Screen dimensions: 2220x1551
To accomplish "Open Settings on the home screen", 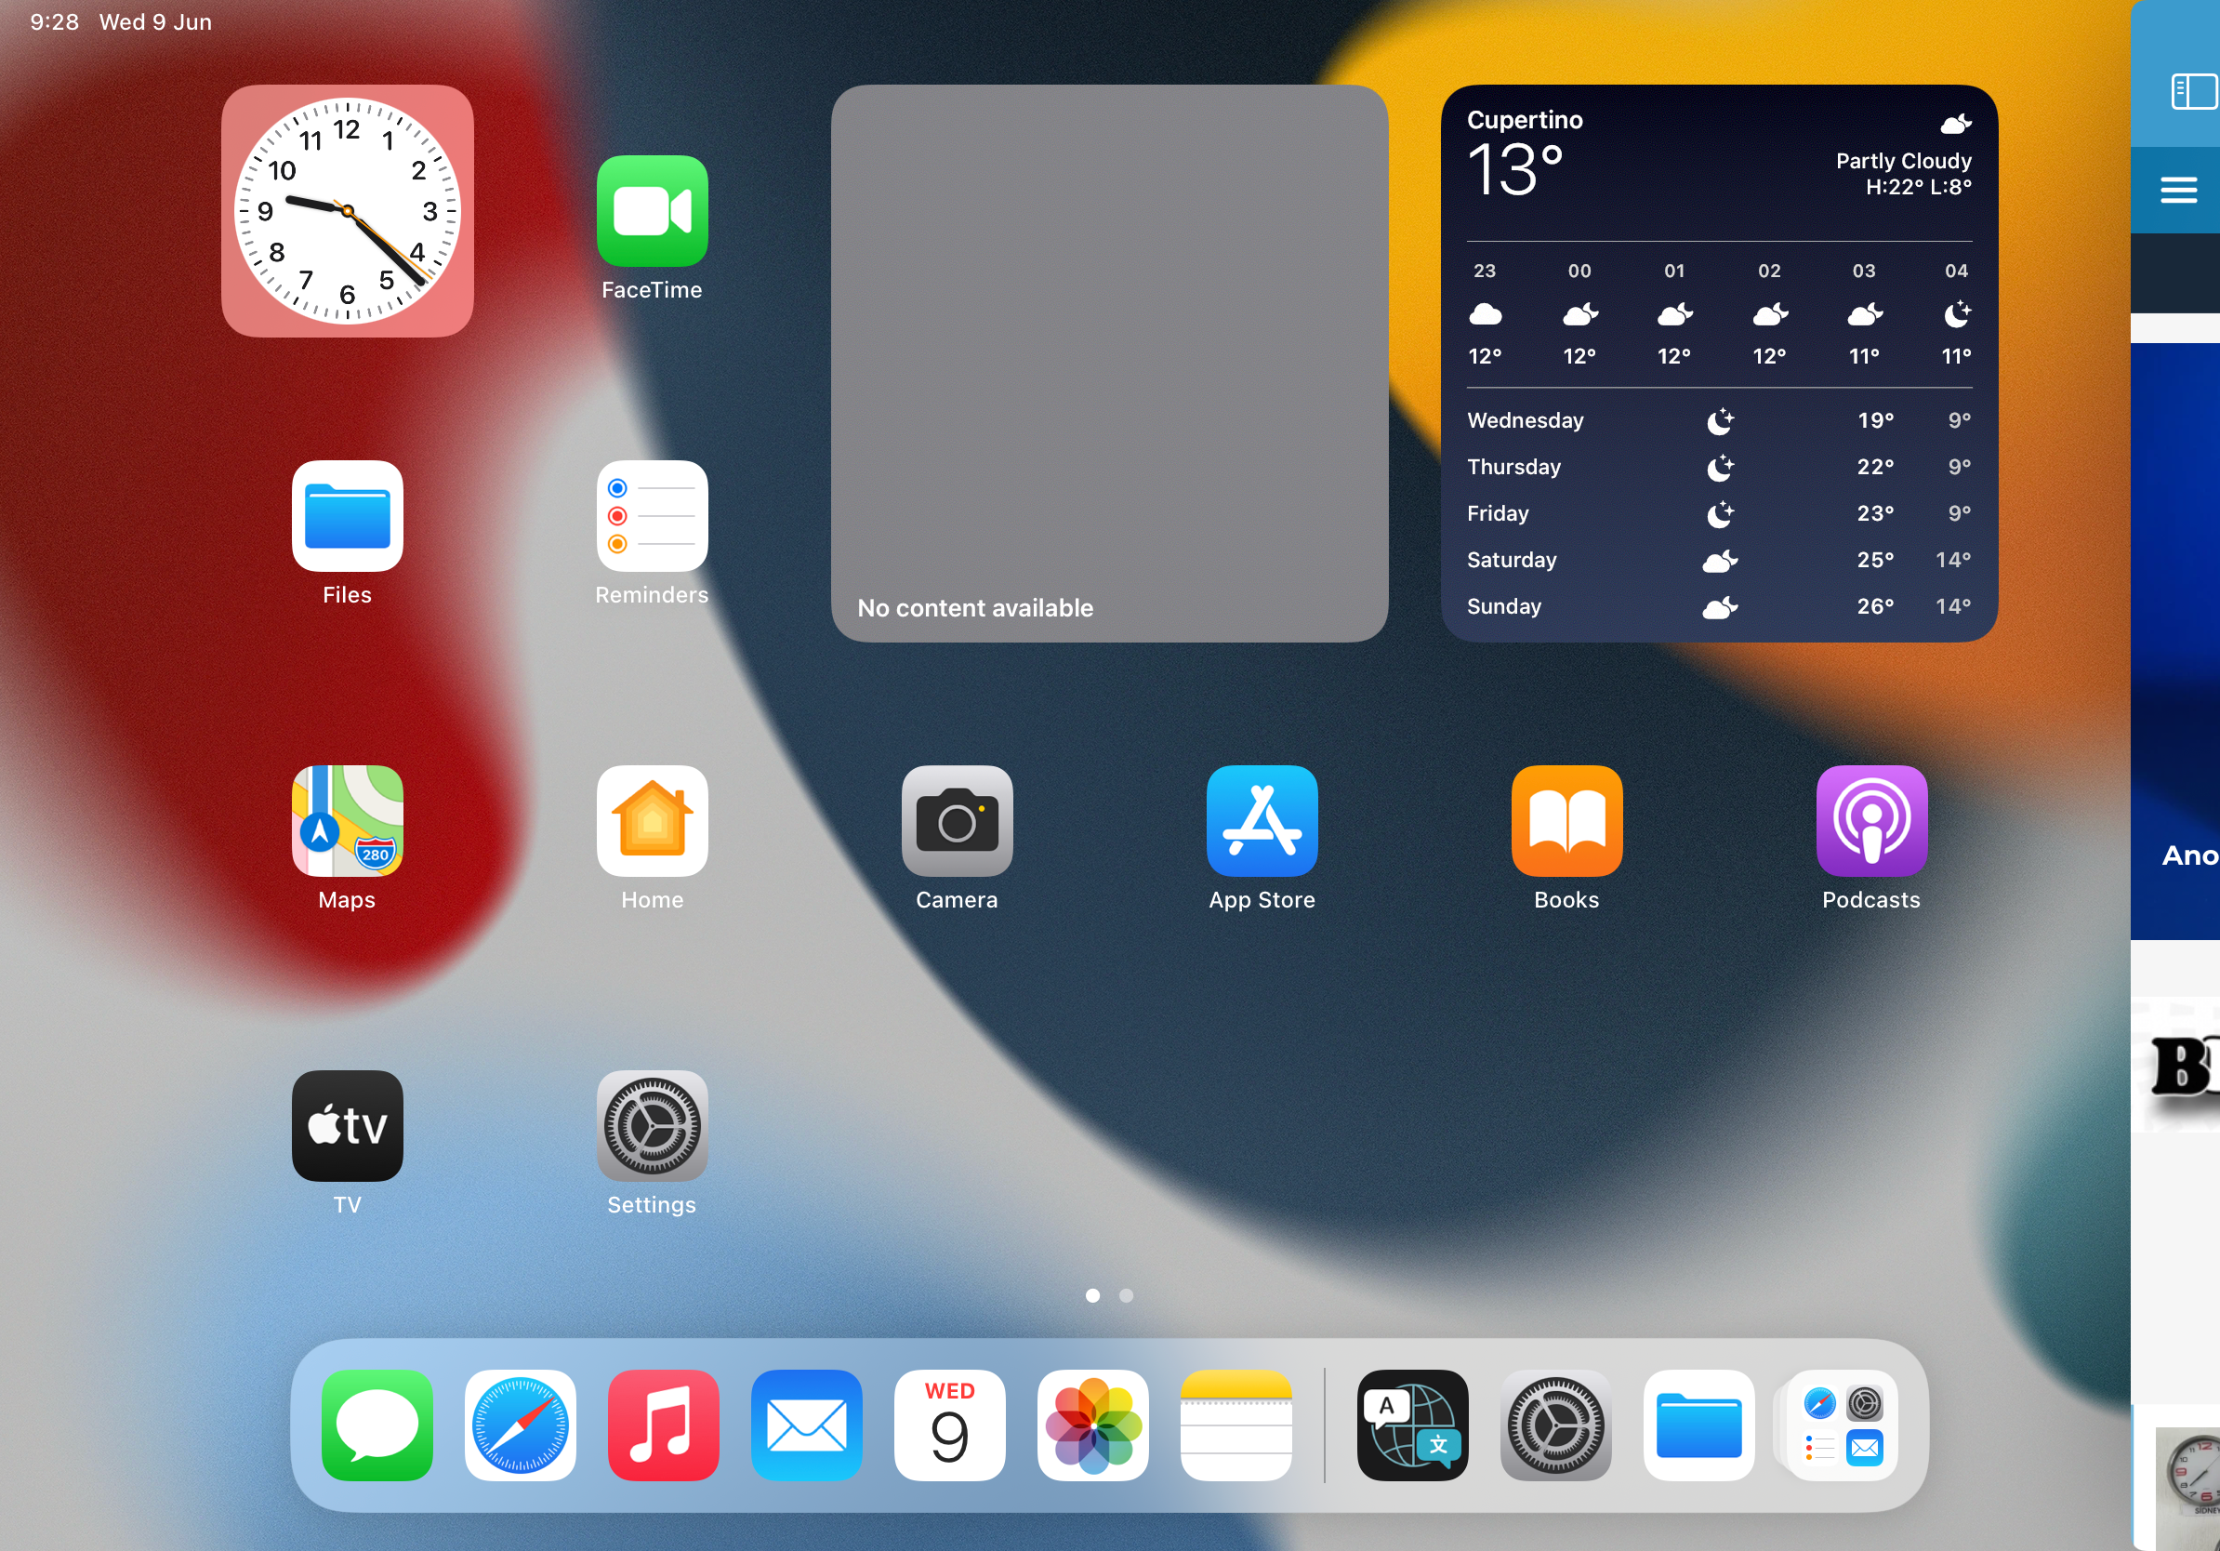I will (652, 1125).
